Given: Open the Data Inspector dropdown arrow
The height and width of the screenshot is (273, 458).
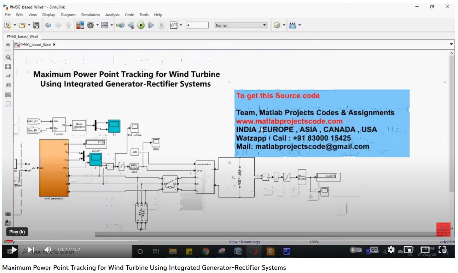Looking at the screenshot, I should point(181,25).
